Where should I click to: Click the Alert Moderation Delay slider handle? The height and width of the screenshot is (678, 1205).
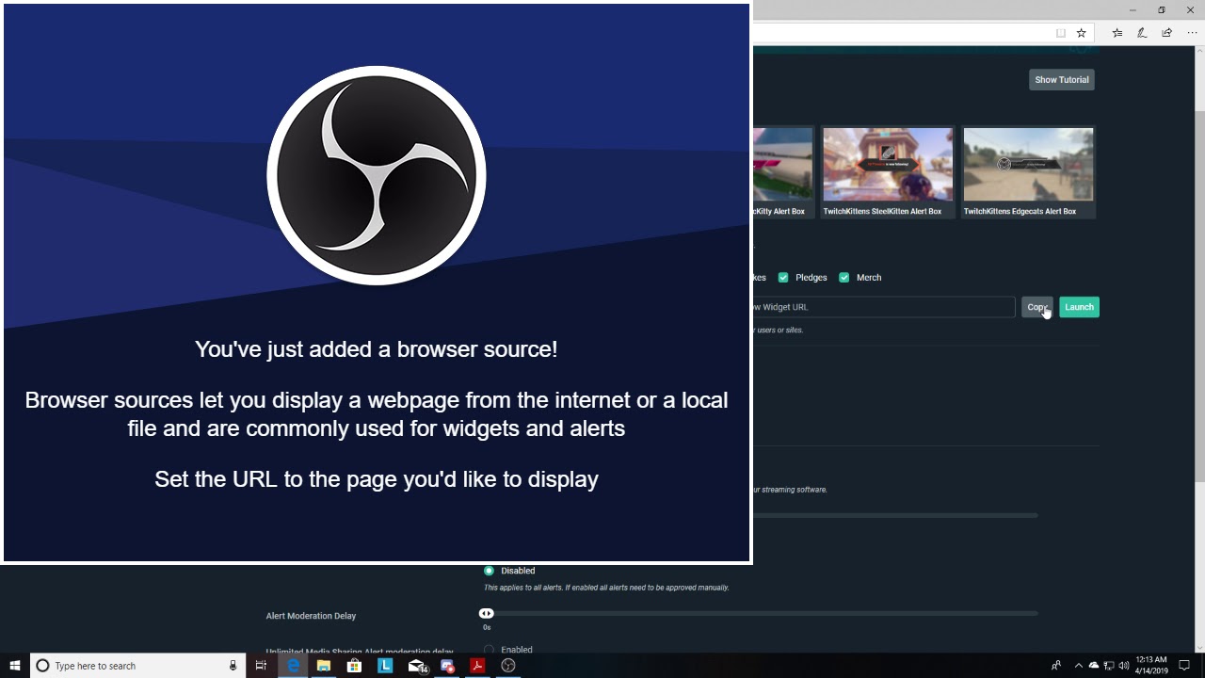487,614
